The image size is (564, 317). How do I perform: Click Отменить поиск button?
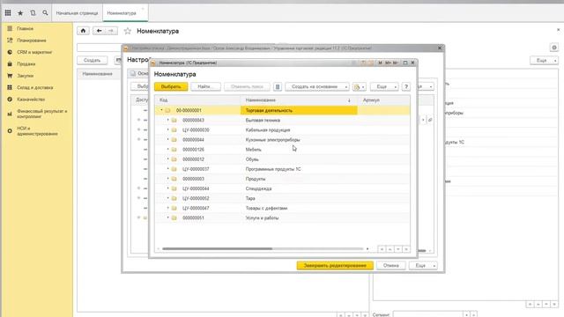tap(247, 86)
